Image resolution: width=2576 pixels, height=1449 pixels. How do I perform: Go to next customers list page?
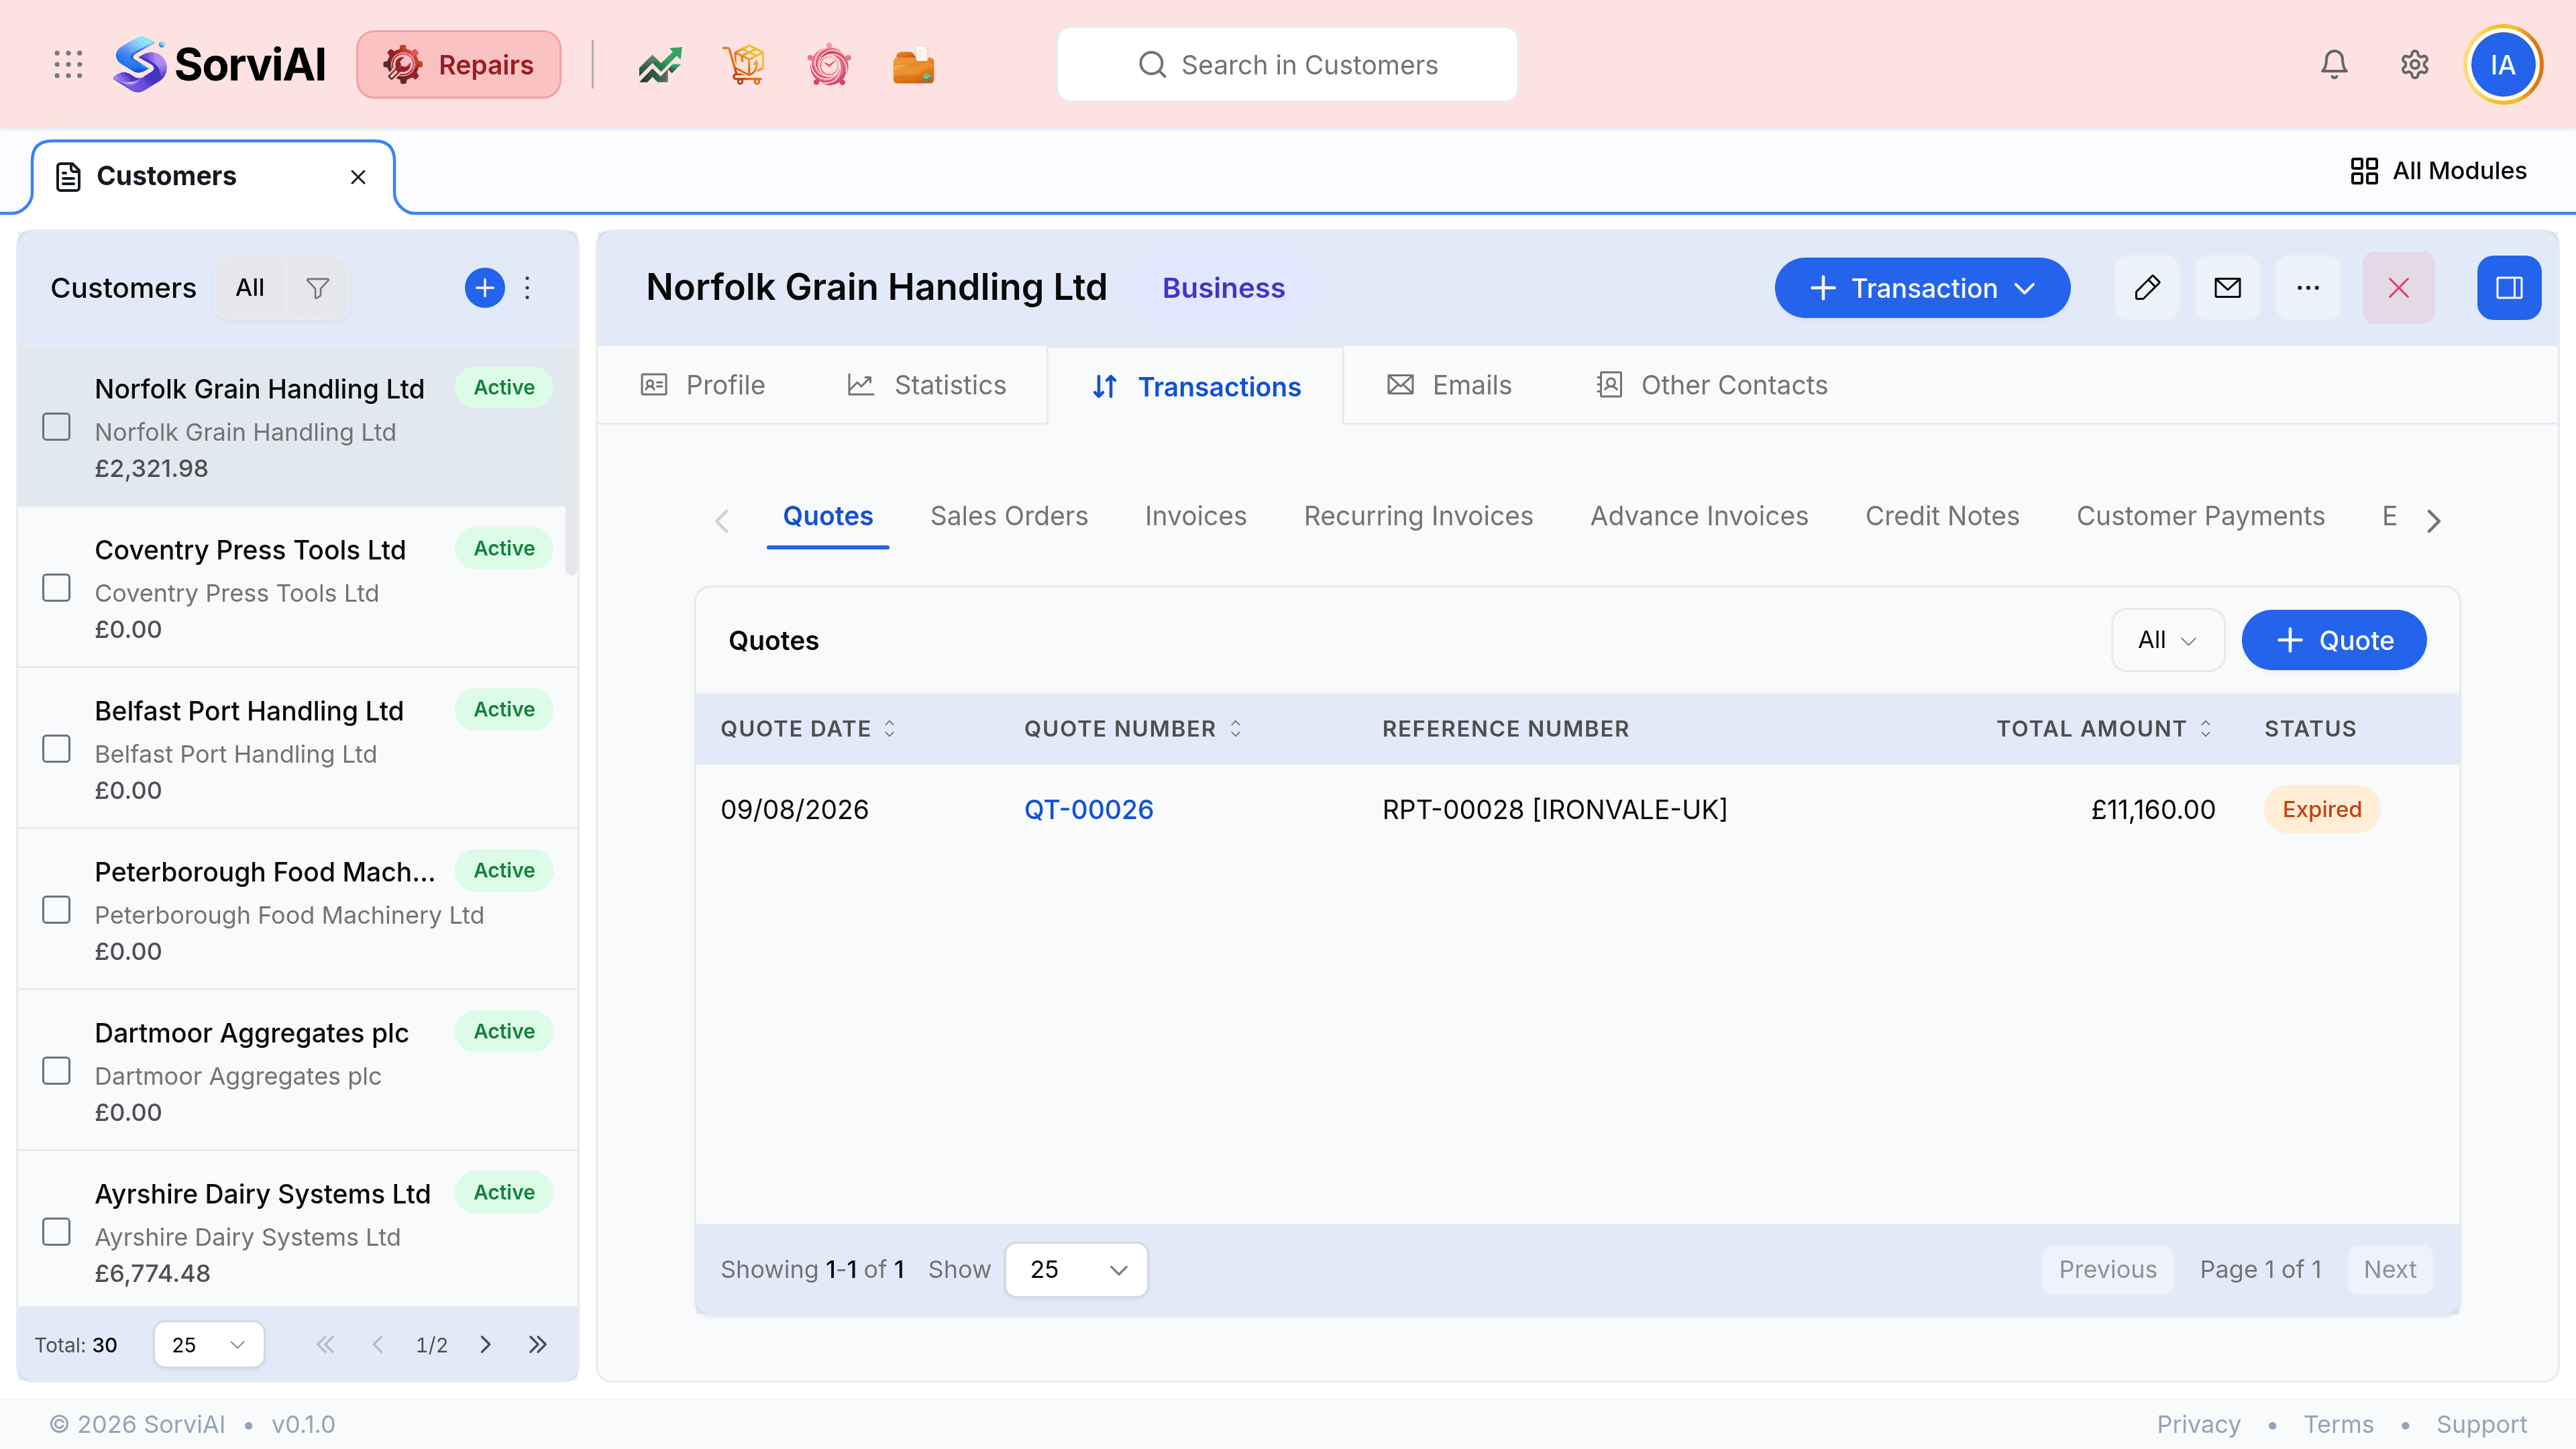click(x=485, y=1344)
